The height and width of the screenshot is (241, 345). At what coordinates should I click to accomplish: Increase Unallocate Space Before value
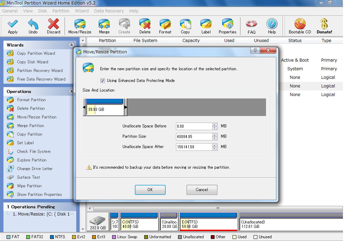(215, 125)
